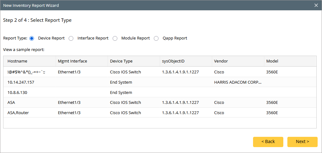Click the Back button
The height and width of the screenshot is (153, 322).
coord(268,142)
